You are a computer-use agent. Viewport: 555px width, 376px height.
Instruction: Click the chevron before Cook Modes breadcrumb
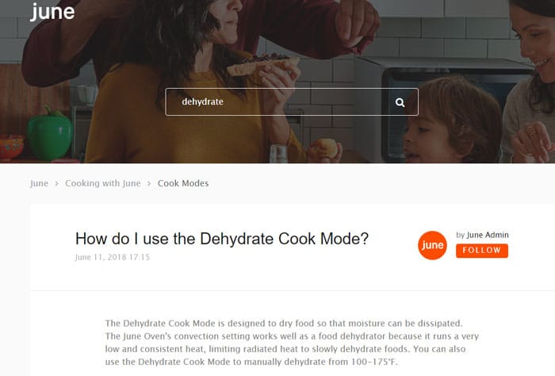click(149, 183)
